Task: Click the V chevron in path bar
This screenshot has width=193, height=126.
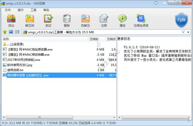Action: (183, 32)
